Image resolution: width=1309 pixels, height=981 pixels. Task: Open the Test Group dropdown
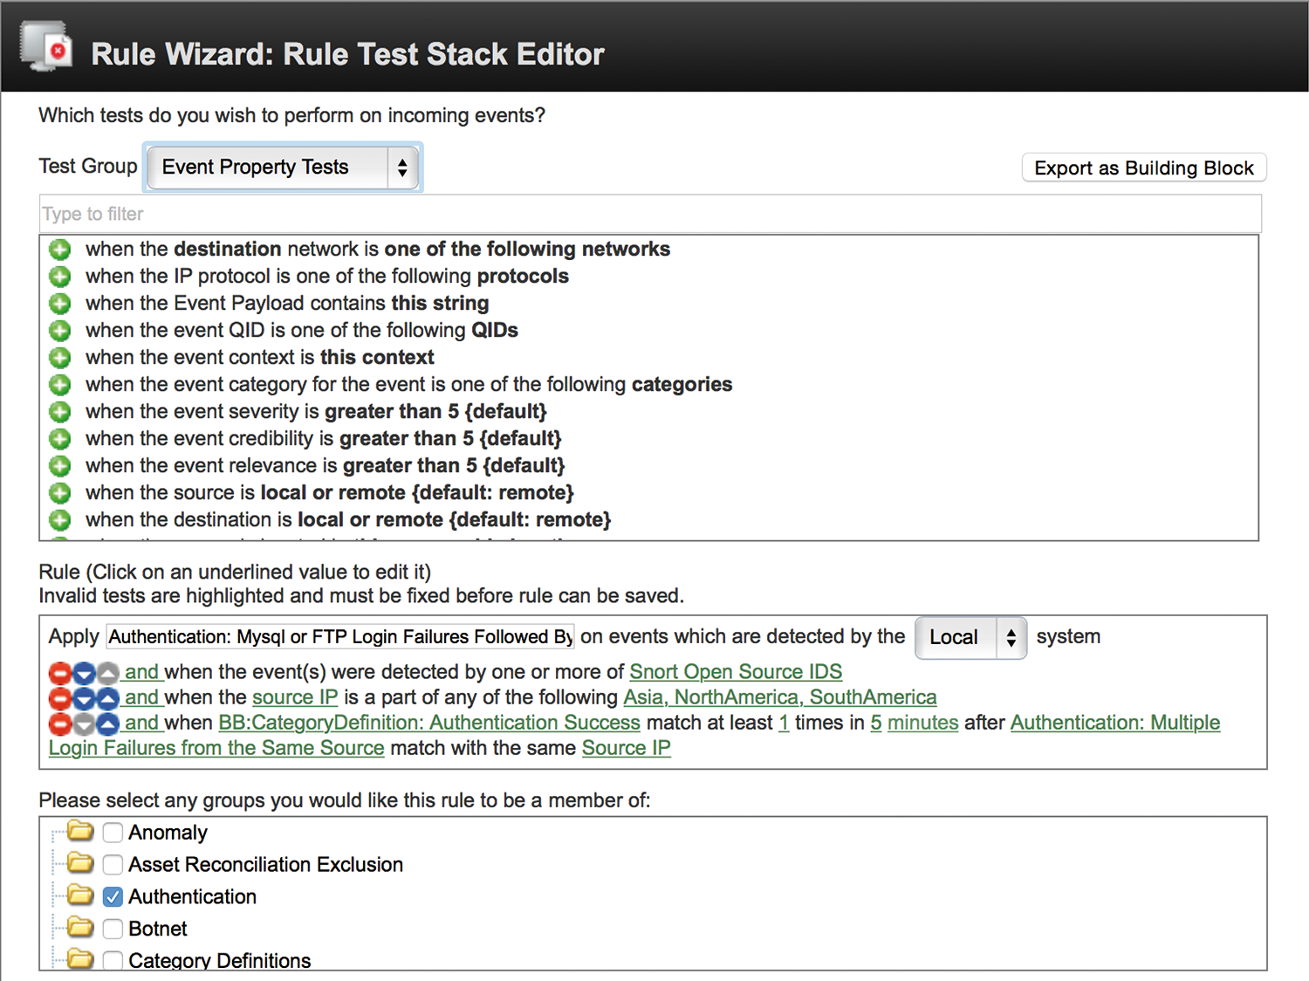point(281,168)
